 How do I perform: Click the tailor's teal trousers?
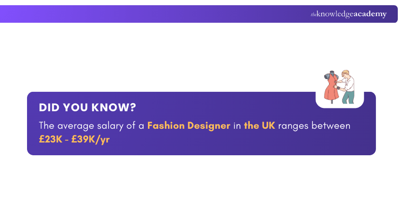pos(349,96)
